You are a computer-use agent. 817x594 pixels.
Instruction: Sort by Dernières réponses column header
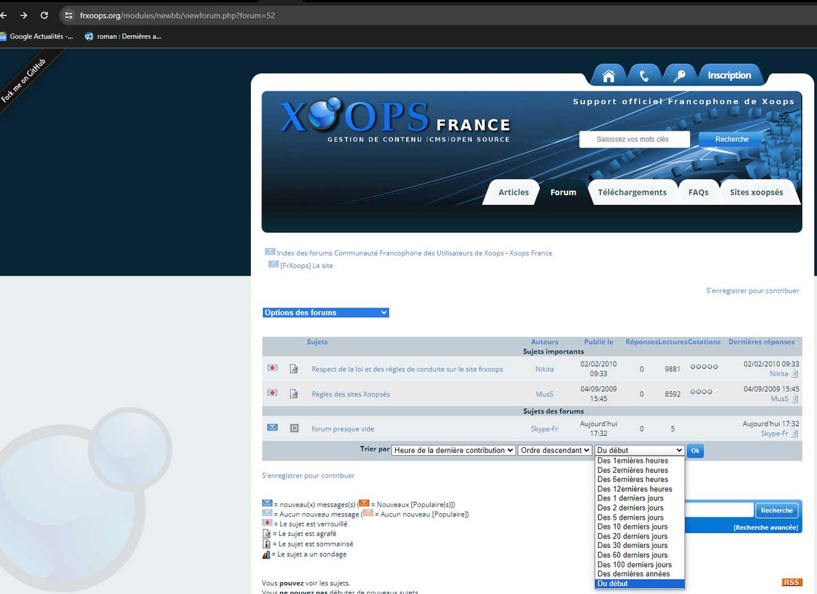pos(761,342)
